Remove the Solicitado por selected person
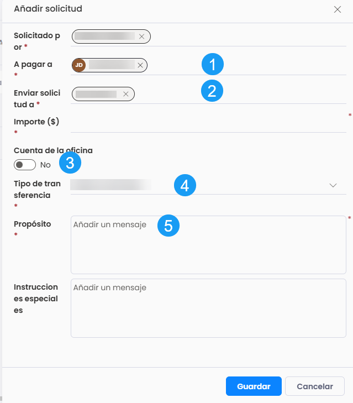 141,36
